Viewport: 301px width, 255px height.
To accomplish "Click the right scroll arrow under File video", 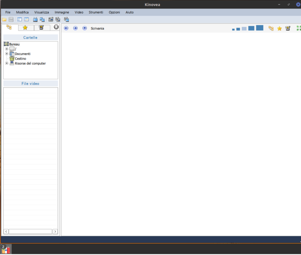I will 55,232.
